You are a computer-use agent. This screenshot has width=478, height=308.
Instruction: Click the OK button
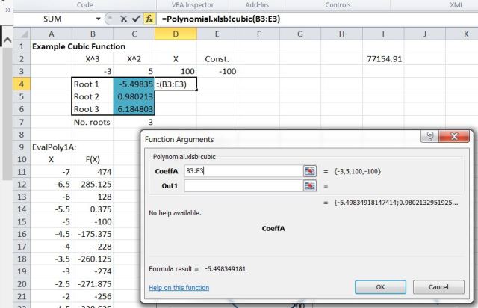click(380, 286)
